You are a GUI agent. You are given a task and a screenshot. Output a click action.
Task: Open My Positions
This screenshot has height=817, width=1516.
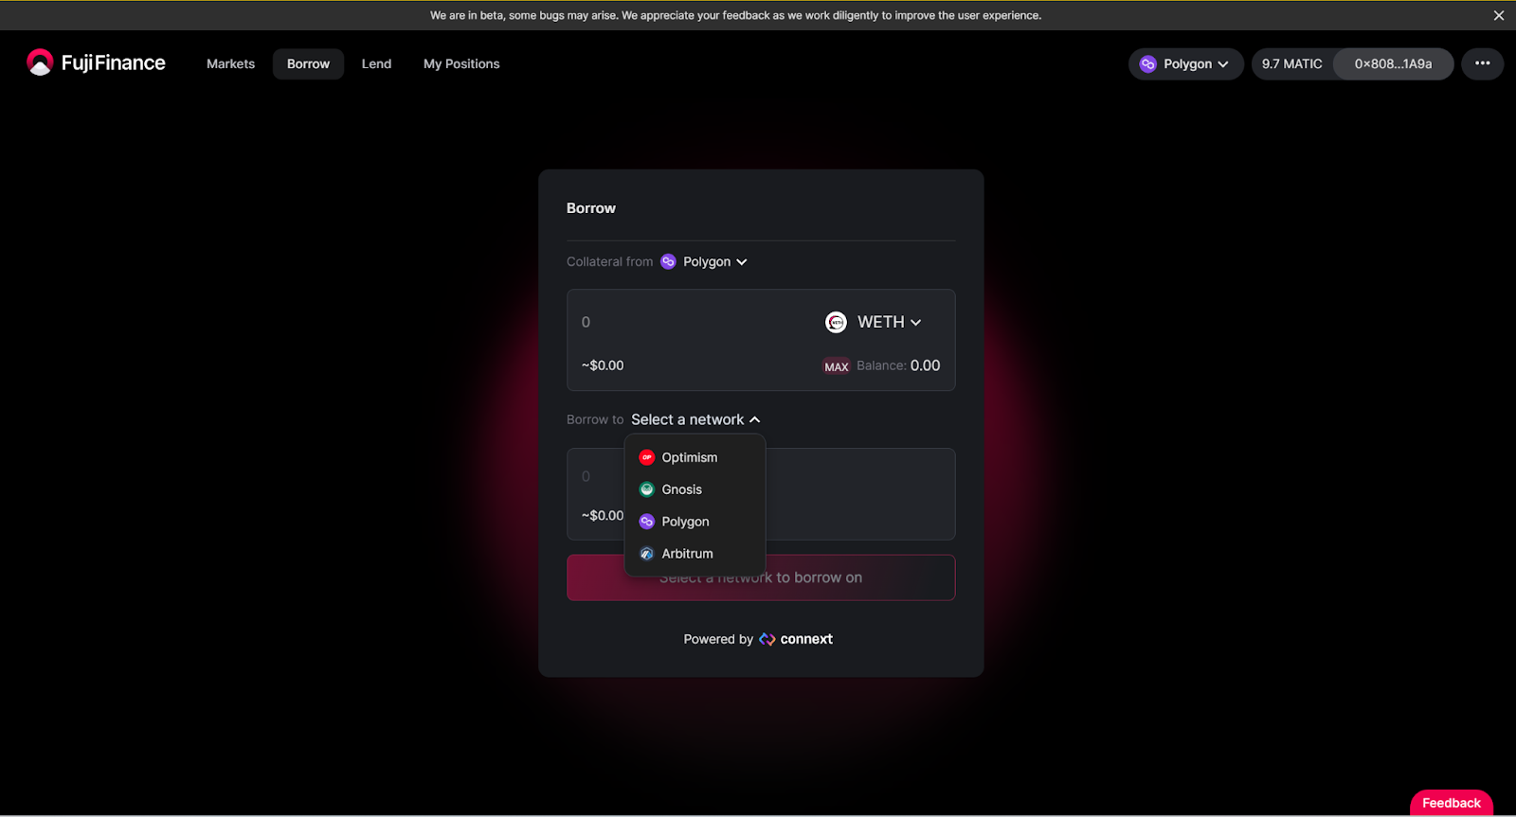pyautogui.click(x=461, y=63)
